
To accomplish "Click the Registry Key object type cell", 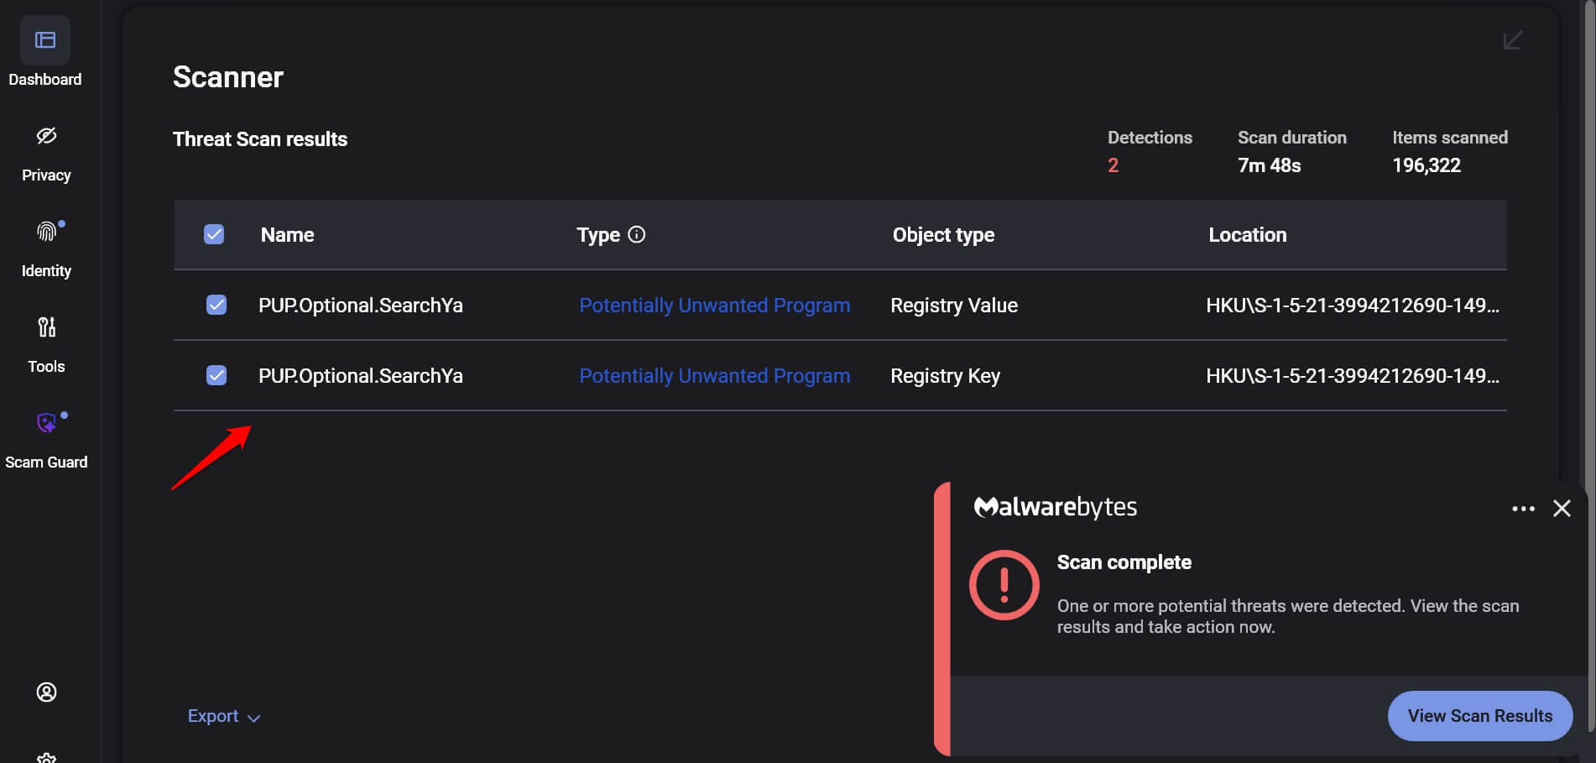I will pyautogui.click(x=946, y=376).
